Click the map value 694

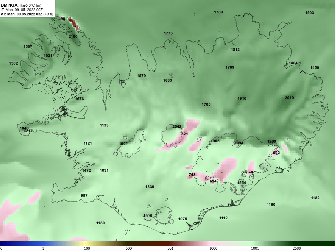pos(213,181)
